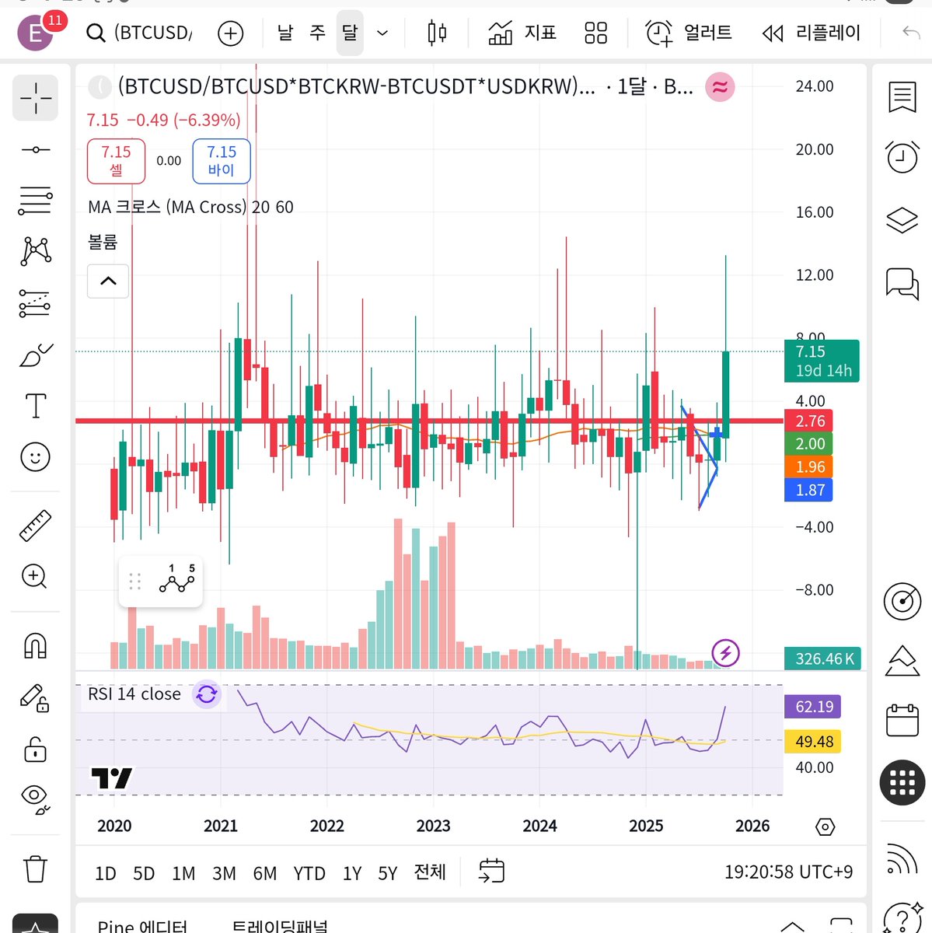This screenshot has height=933, width=932.
Task: Click the trash icon to remove drawings
Action: (36, 868)
